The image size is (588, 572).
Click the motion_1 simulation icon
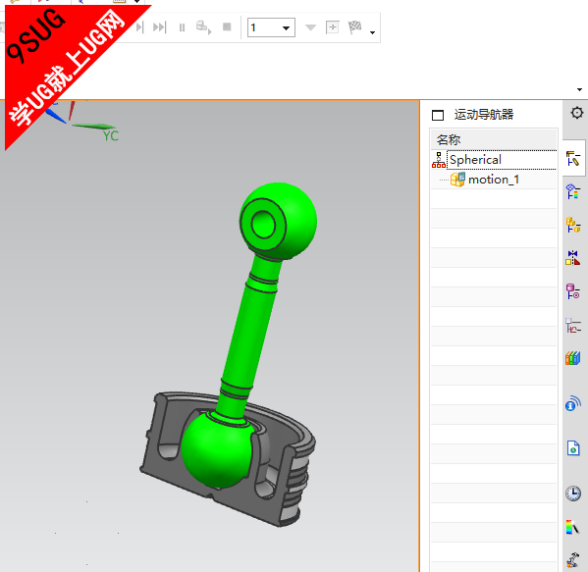pyautogui.click(x=457, y=180)
